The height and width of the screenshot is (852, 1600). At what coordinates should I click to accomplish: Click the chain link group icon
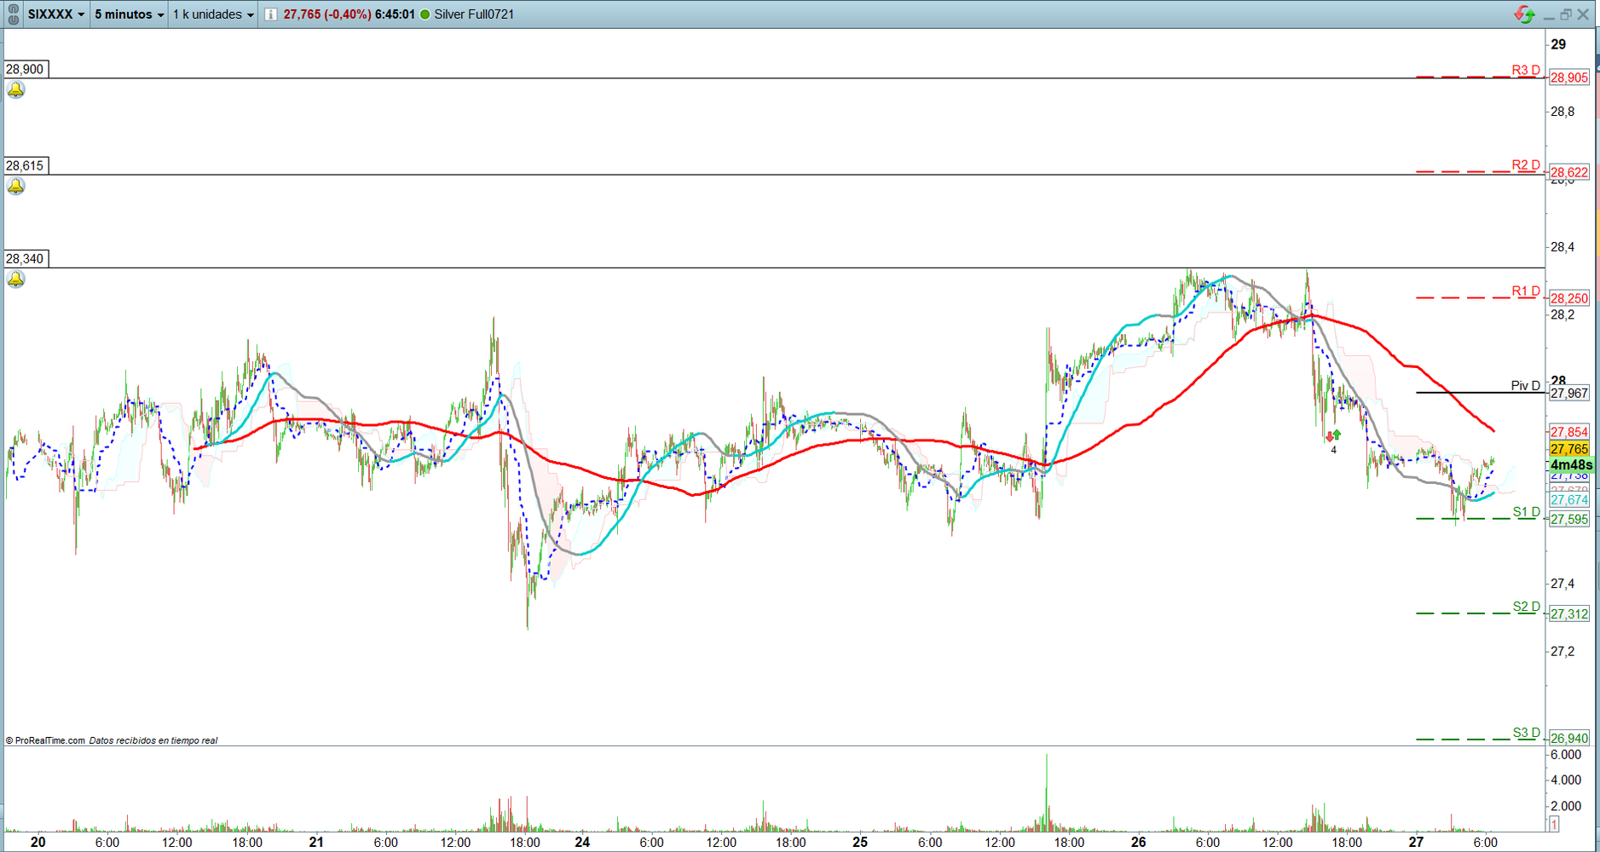[x=13, y=14]
